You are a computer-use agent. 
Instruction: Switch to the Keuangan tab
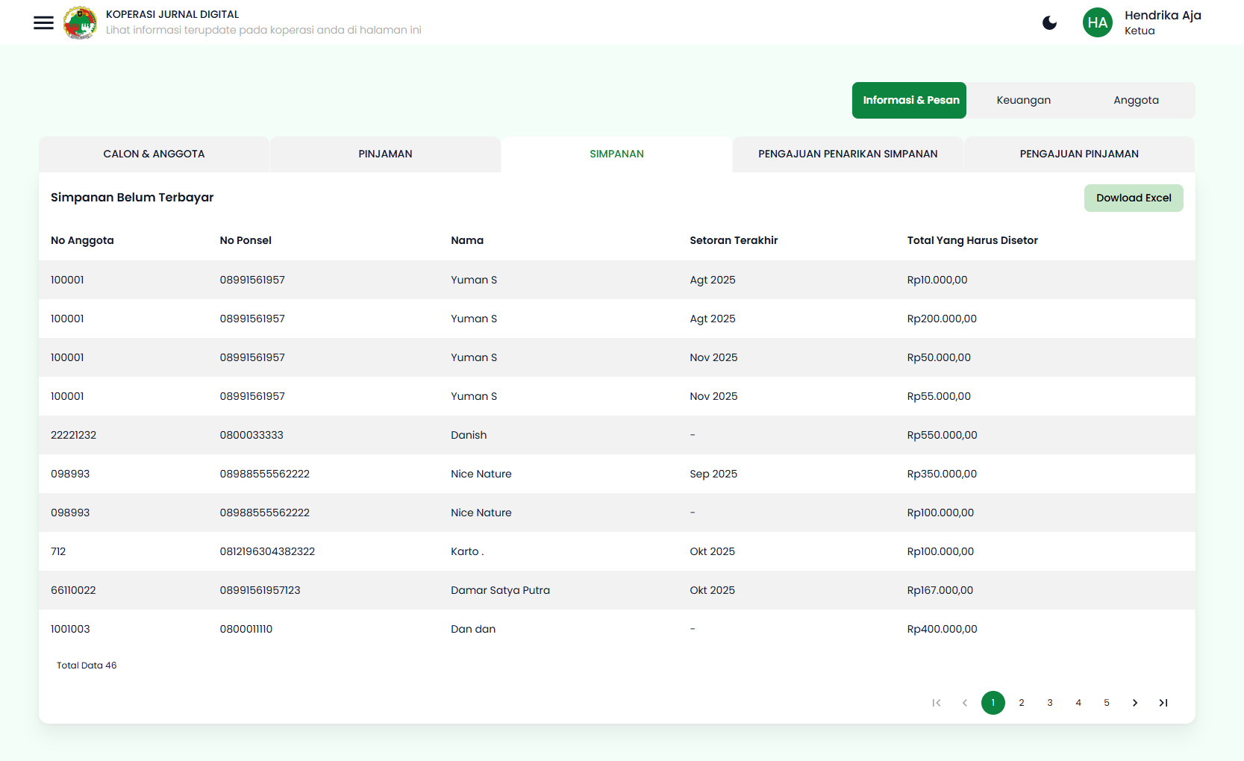coord(1023,99)
